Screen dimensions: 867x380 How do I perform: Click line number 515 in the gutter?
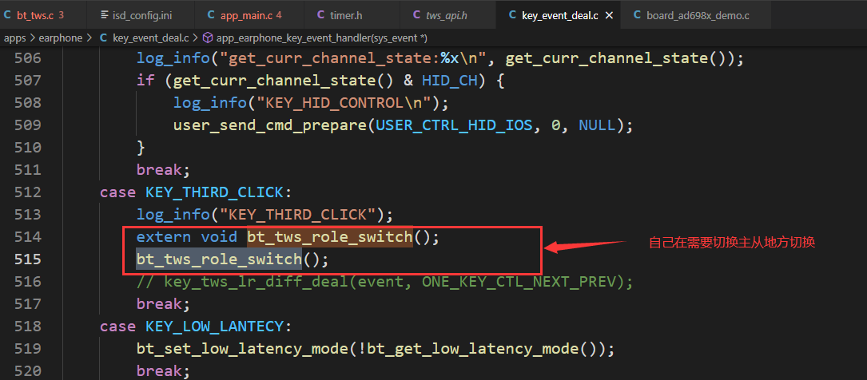(28, 259)
